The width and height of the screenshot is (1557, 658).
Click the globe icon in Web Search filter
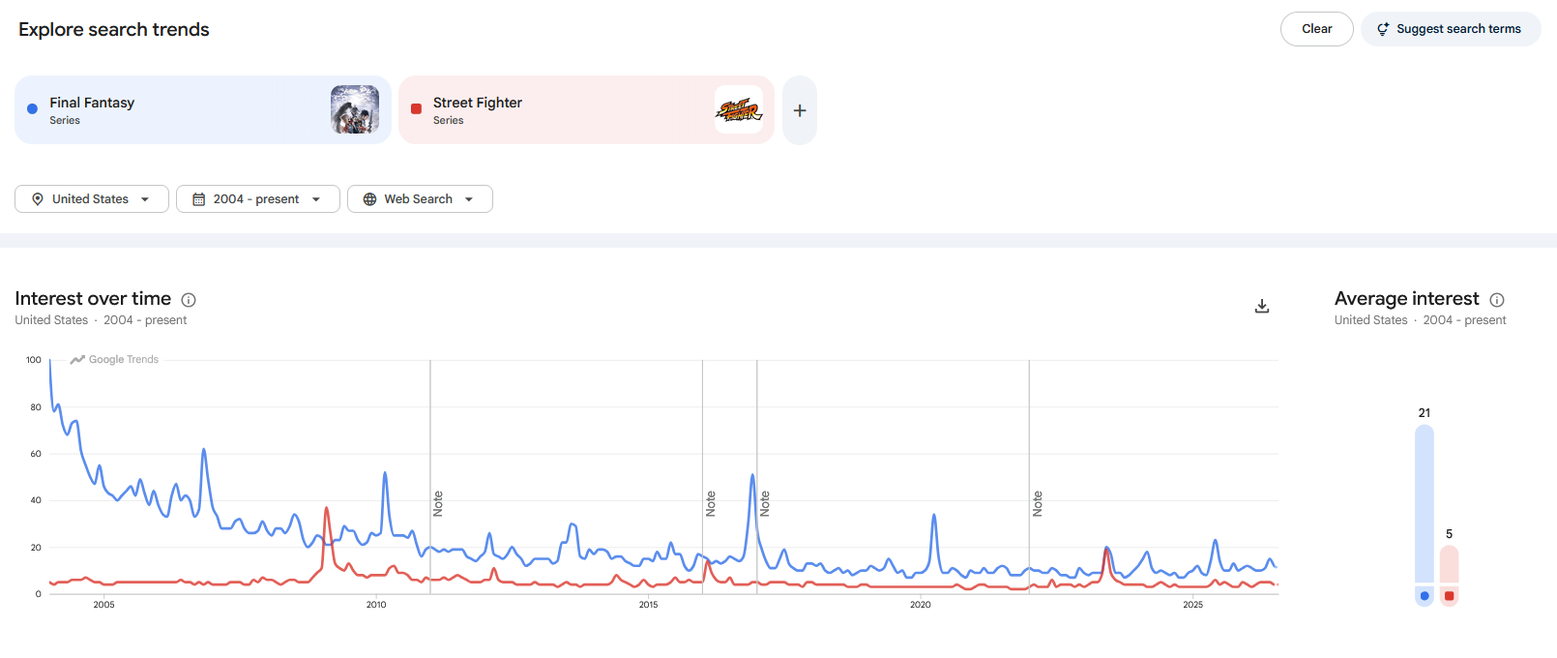tap(369, 199)
